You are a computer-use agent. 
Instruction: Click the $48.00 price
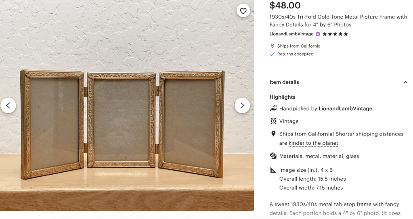click(285, 6)
